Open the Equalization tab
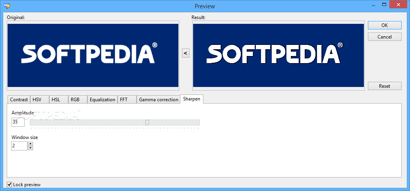This screenshot has width=410, height=191. coord(102,100)
